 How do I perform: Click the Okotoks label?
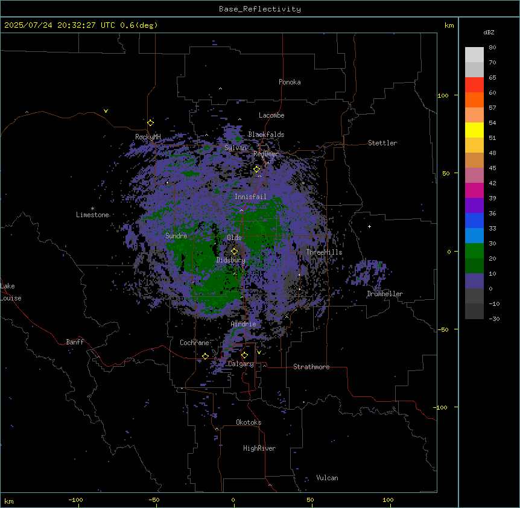249,422
